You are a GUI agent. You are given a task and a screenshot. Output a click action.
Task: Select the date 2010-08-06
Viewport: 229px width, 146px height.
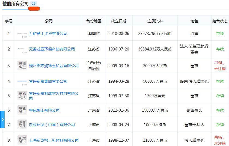119,34
